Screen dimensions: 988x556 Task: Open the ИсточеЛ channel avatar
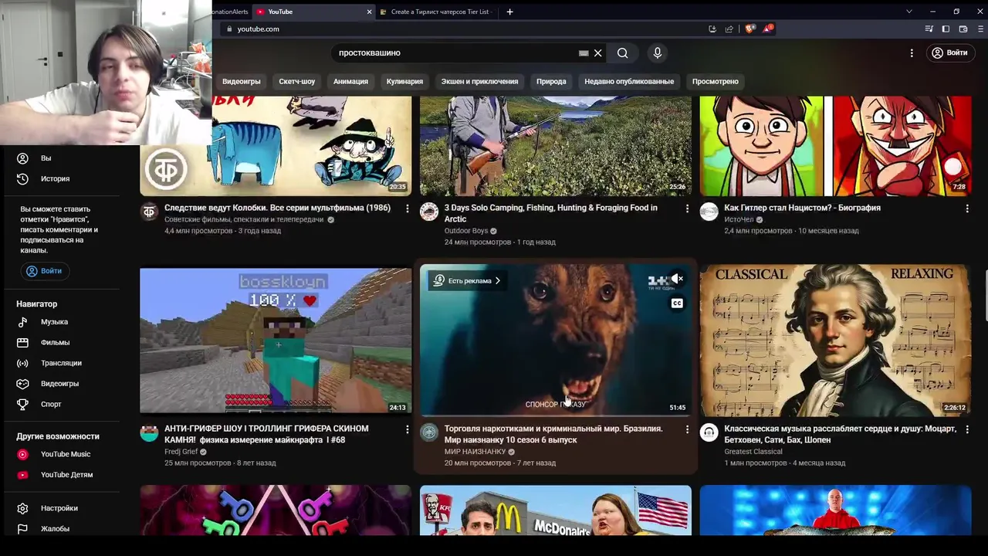(709, 212)
